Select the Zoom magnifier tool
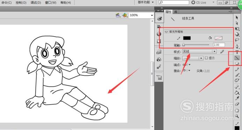Image resolution: width=242 pixels, height=130 pixels. click(237, 116)
